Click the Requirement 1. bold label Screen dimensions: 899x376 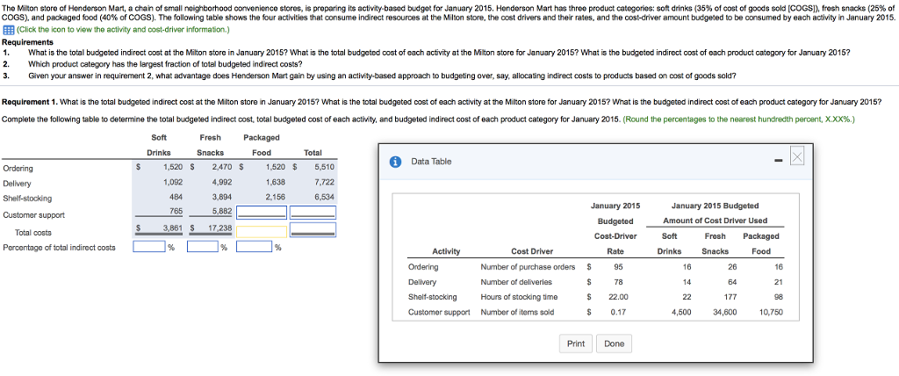[30, 103]
